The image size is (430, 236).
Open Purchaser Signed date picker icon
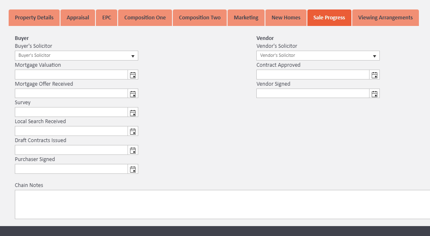click(x=133, y=169)
